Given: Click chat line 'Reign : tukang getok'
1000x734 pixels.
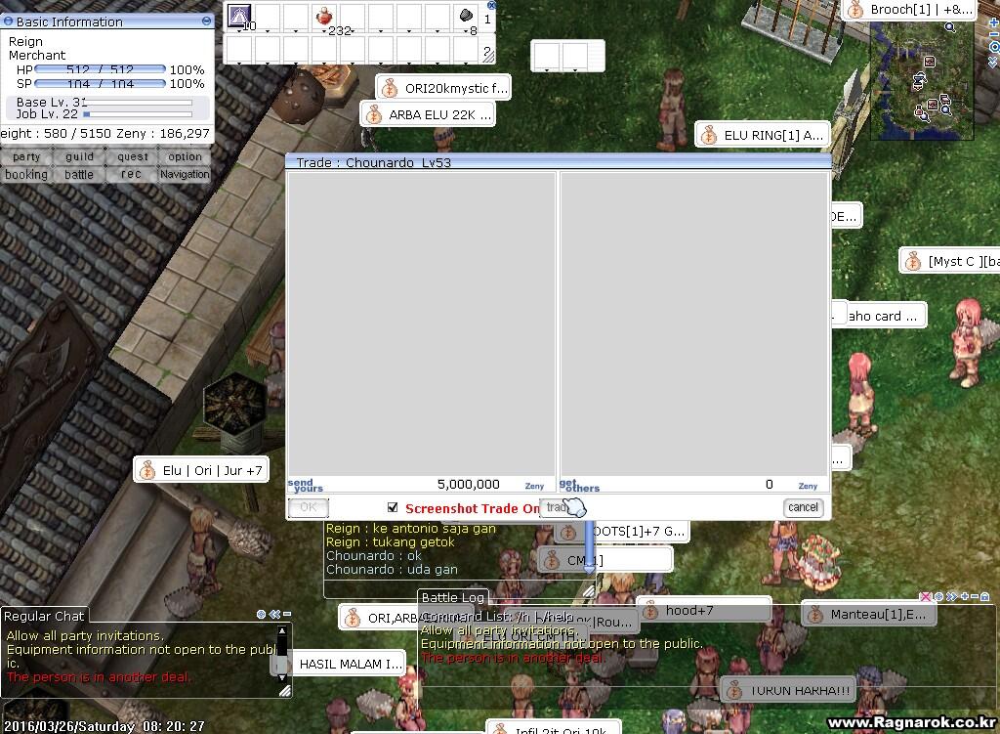Looking at the screenshot, I should tap(391, 541).
